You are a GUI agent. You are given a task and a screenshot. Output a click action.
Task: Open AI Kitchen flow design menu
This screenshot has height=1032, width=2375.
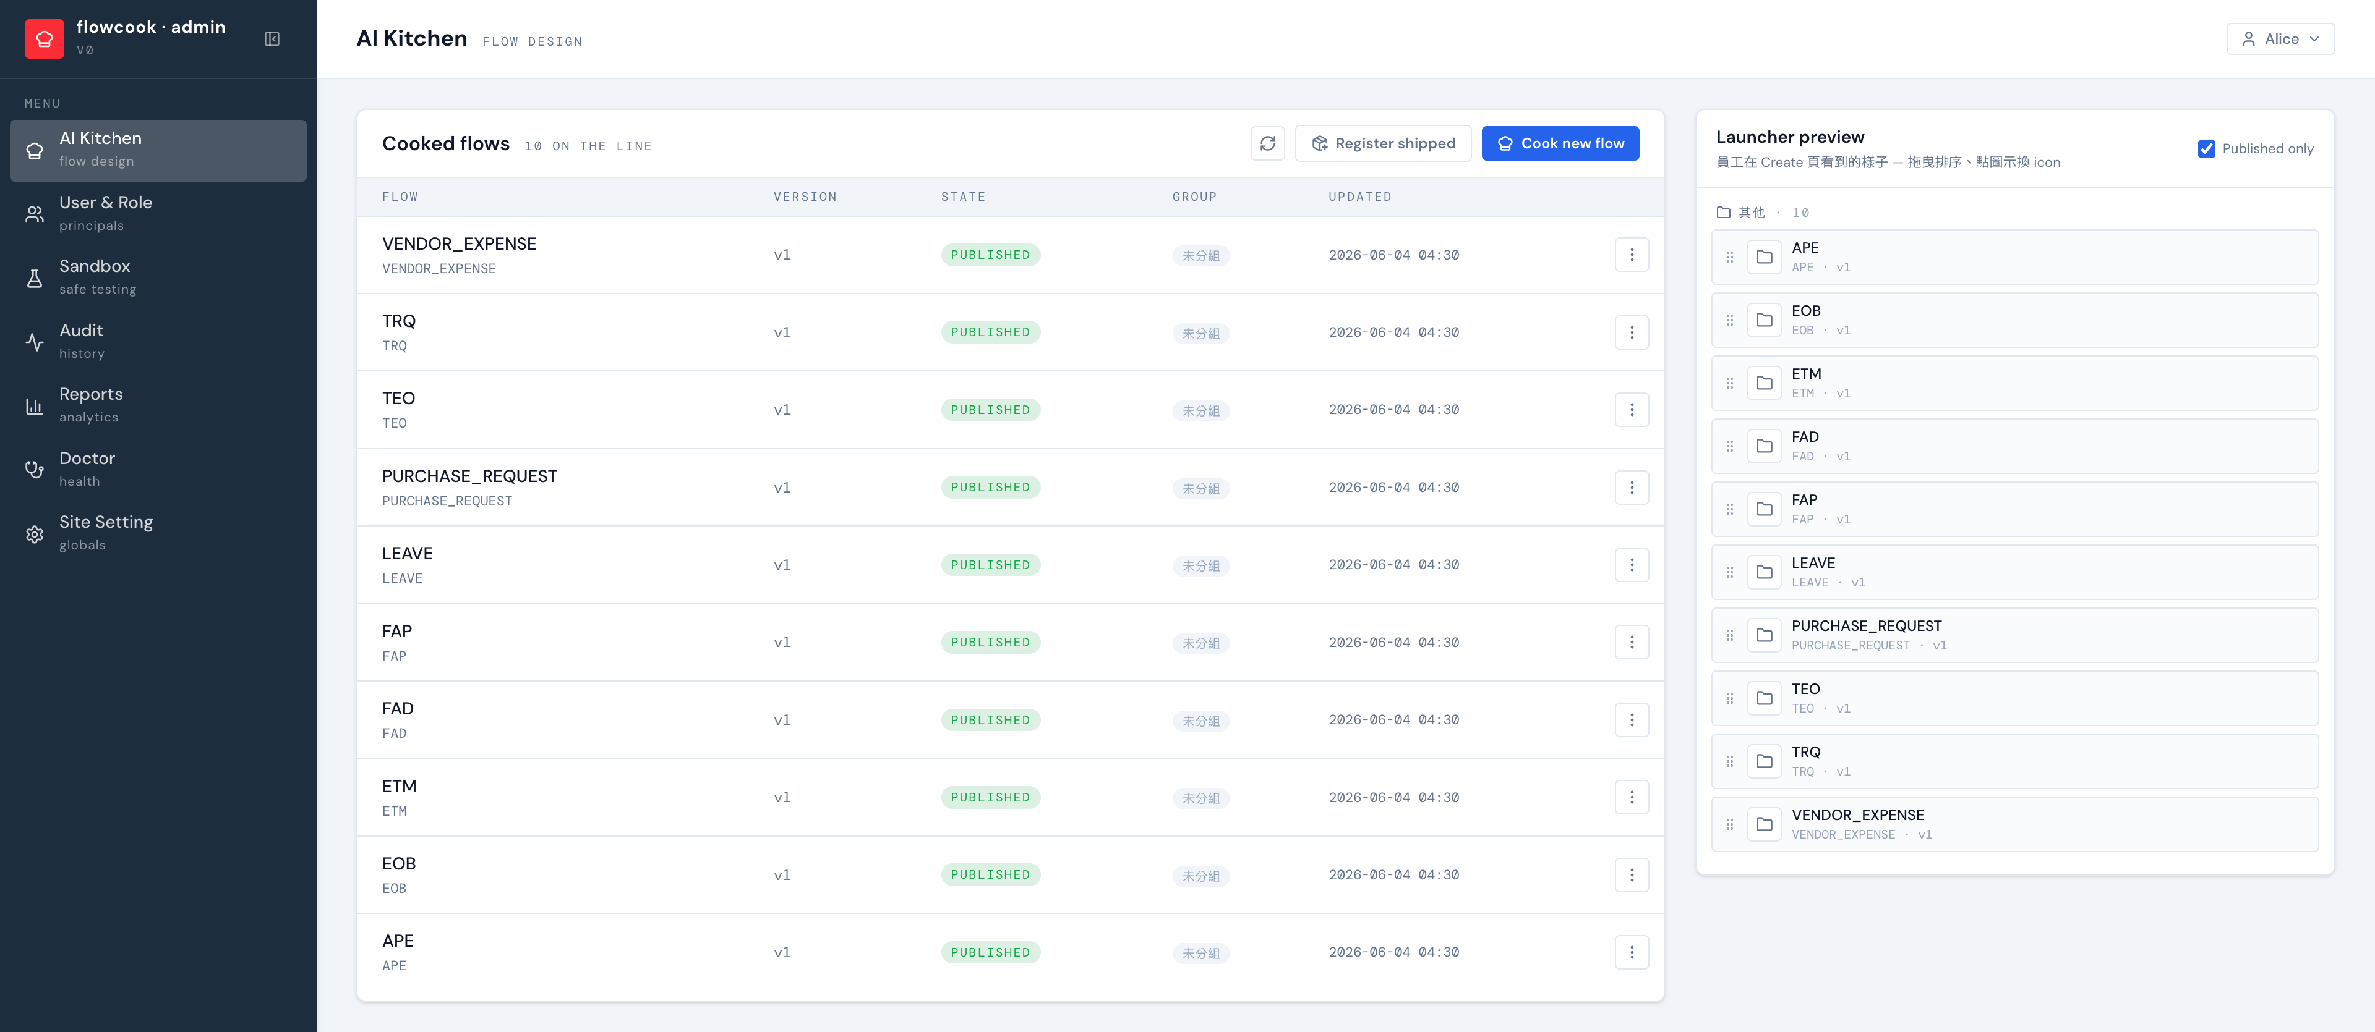(158, 150)
